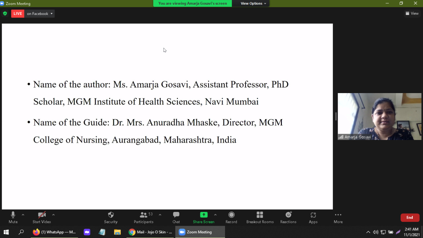Show hidden system tray icons

[368, 232]
